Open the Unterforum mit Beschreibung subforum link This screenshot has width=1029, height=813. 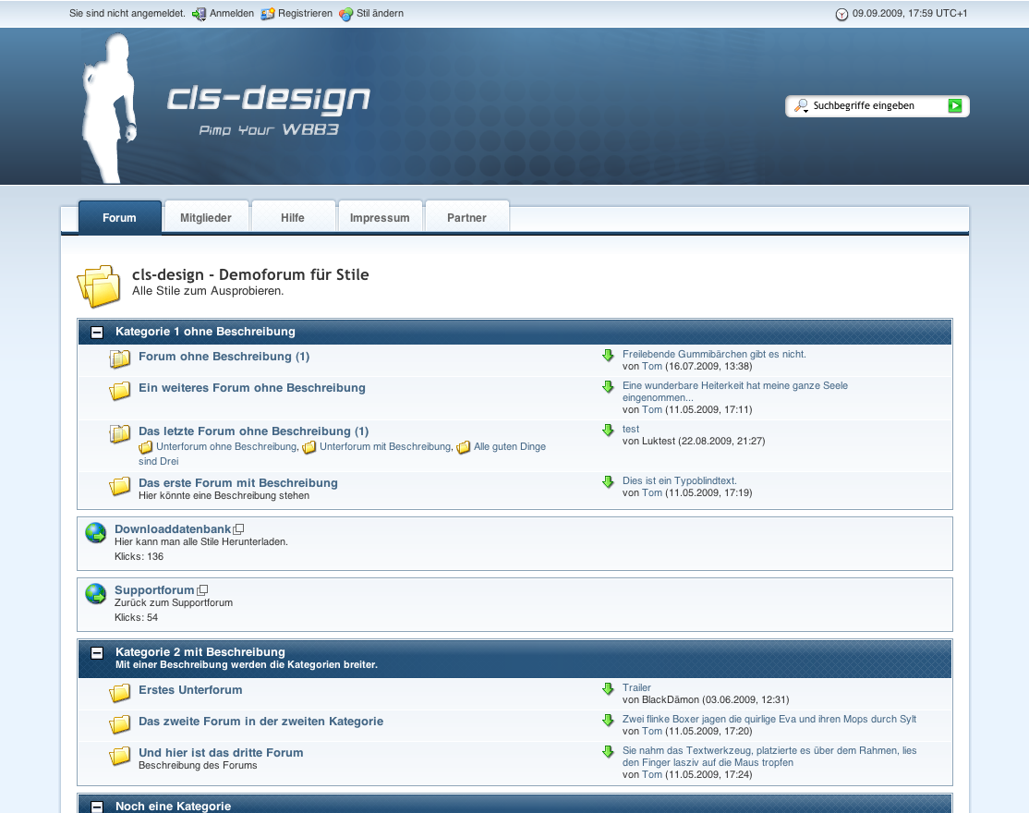[x=384, y=447]
